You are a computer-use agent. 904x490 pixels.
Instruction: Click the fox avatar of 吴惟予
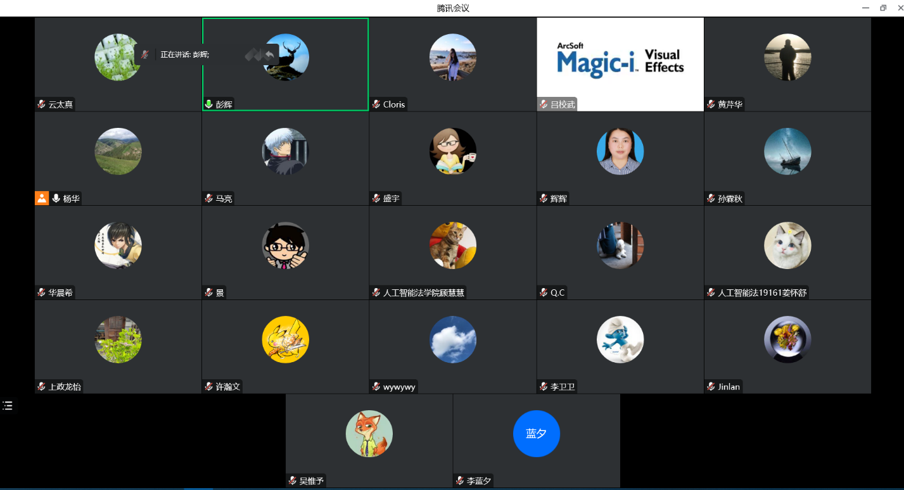[369, 434]
